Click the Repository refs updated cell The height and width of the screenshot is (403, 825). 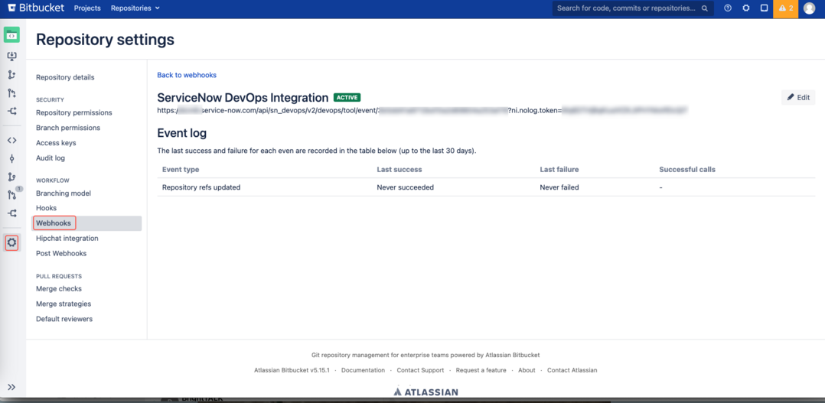[201, 187]
